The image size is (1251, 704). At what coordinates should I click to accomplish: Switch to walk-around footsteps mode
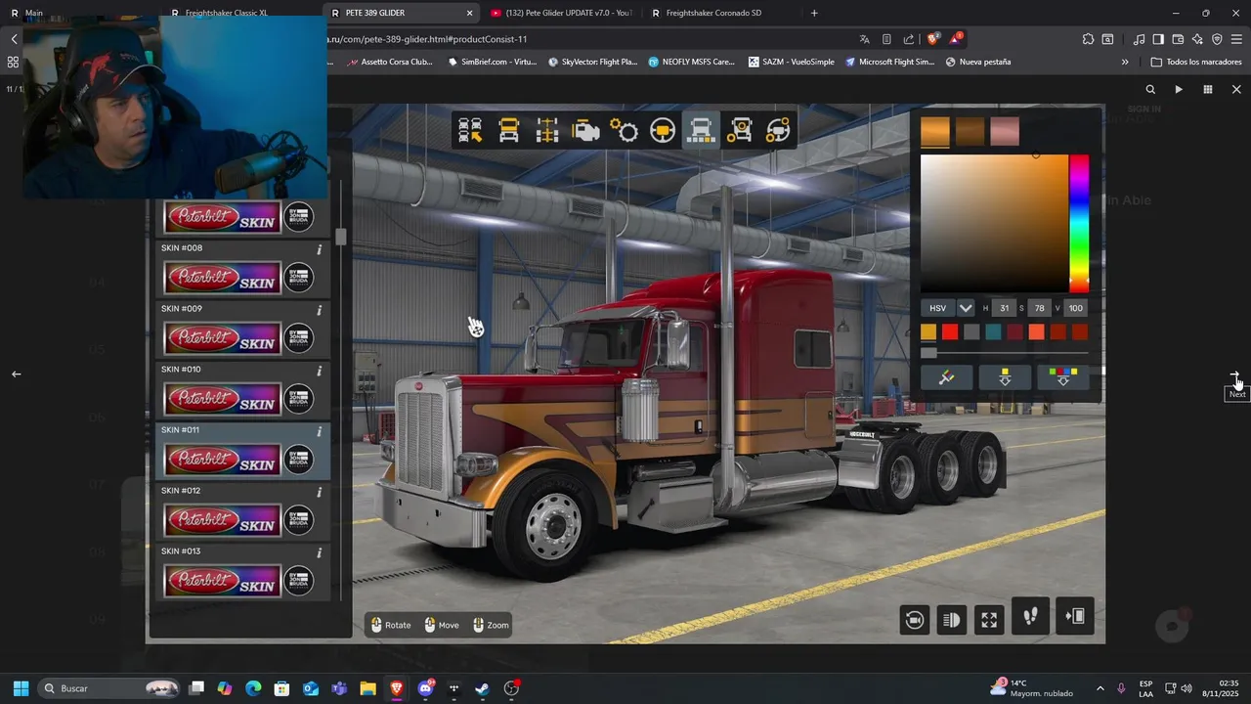[x=1030, y=616]
